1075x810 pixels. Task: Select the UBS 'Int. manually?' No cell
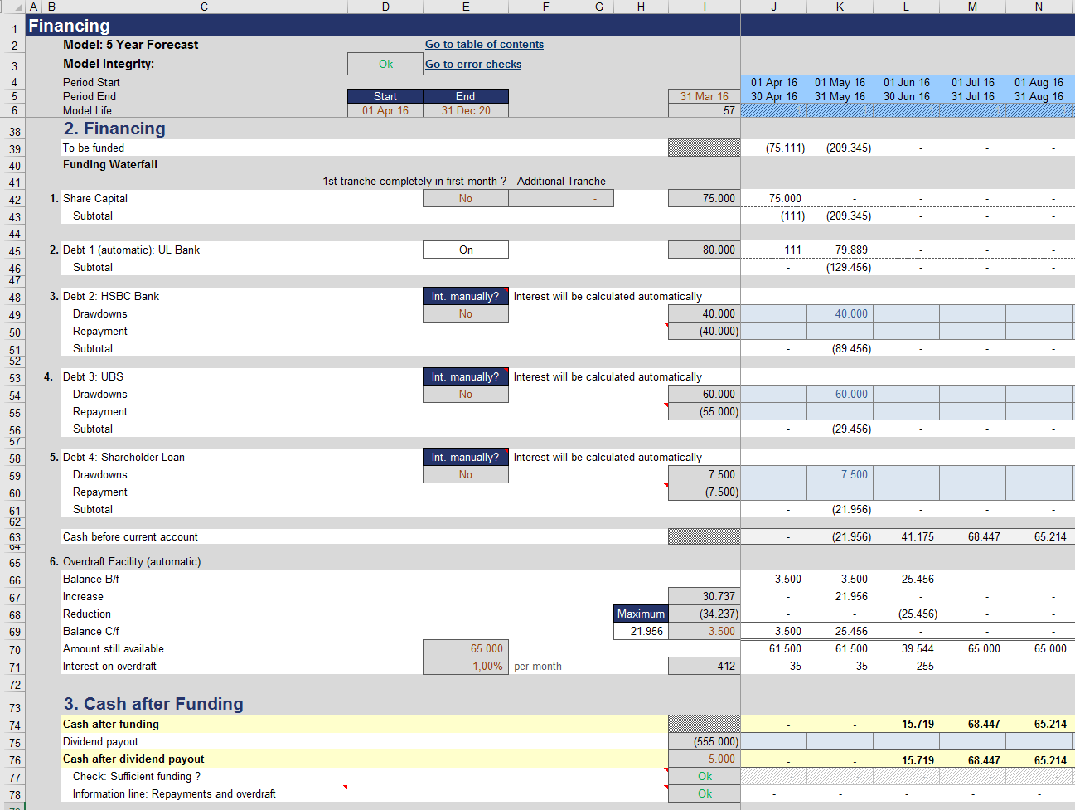click(466, 395)
